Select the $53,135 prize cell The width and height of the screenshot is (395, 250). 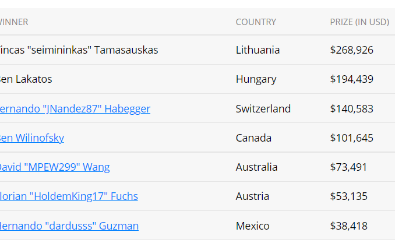(348, 196)
